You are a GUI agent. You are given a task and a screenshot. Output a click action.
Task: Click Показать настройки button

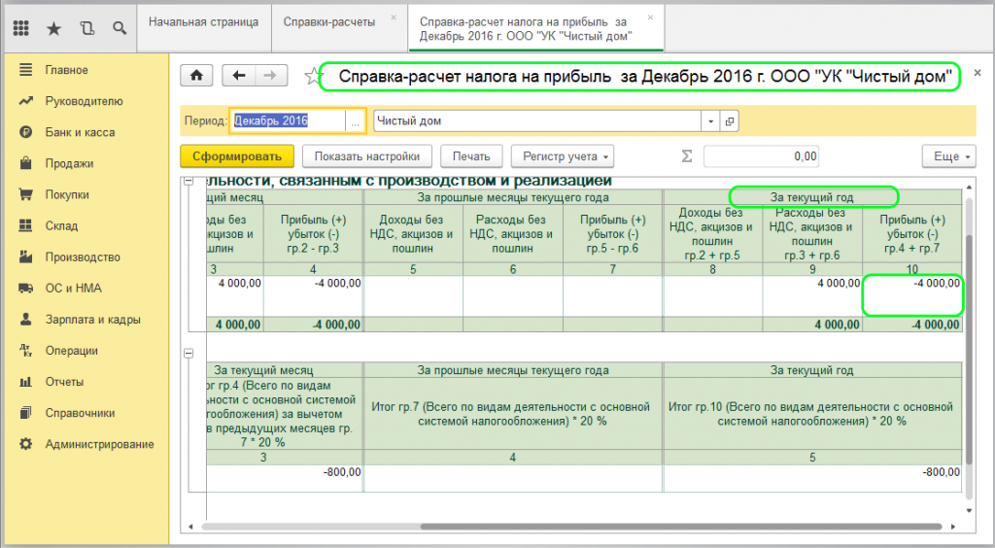366,156
